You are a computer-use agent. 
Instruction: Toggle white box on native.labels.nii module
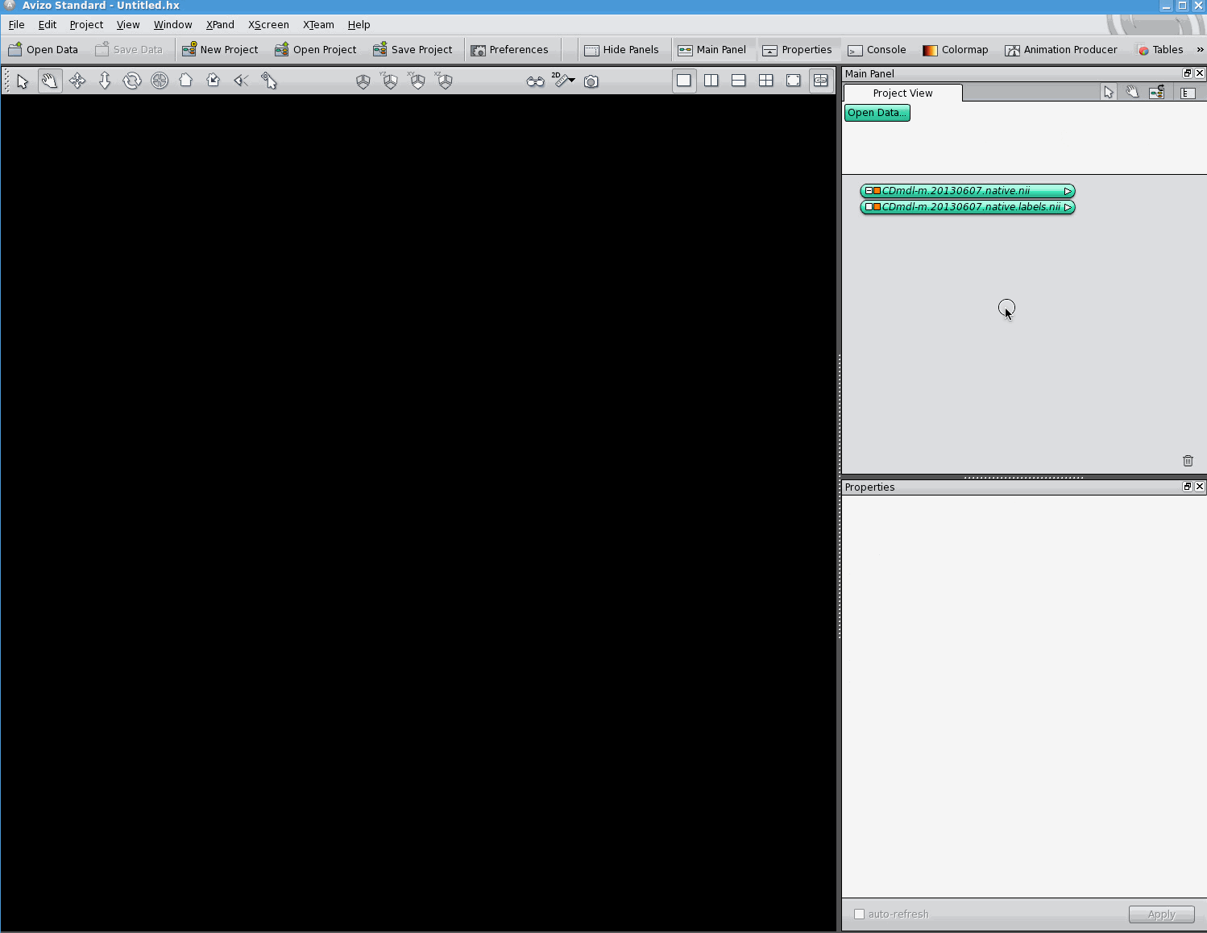869,207
